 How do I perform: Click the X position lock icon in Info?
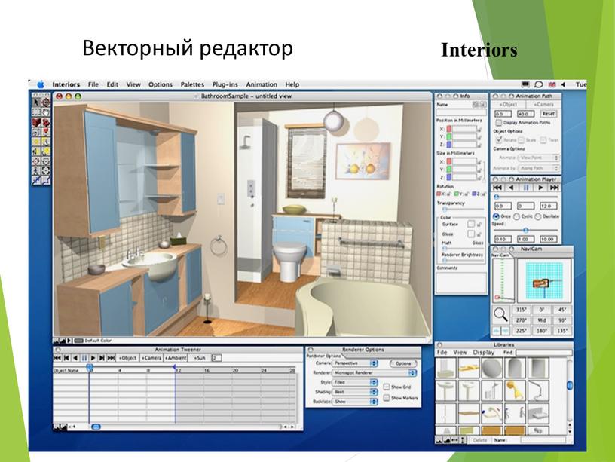(x=479, y=130)
